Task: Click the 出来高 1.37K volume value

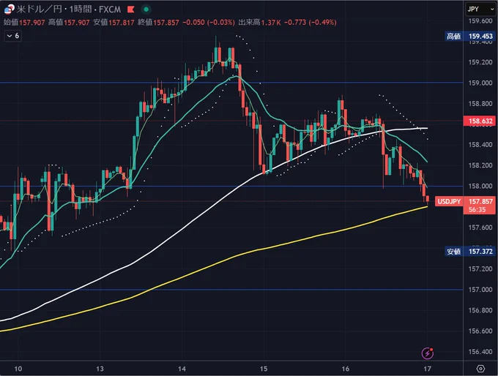Action: 259,23
